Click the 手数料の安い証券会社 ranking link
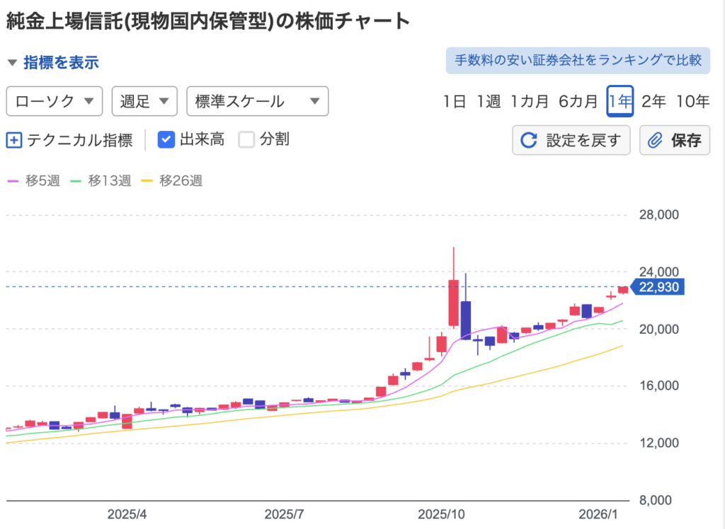This screenshot has width=725, height=529. pos(578,60)
